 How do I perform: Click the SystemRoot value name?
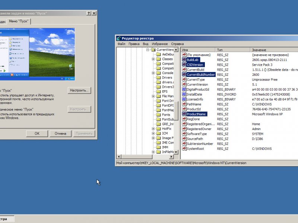coord(195,148)
